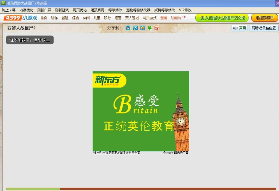Click the 4399小游戏 logo

(21, 18)
